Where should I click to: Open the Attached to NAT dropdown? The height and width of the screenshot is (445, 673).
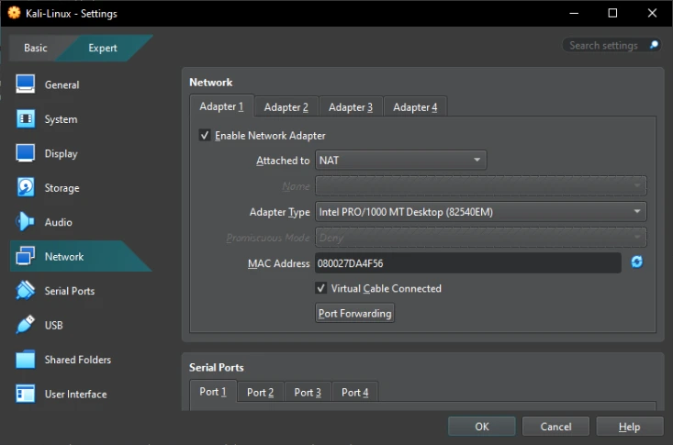401,160
